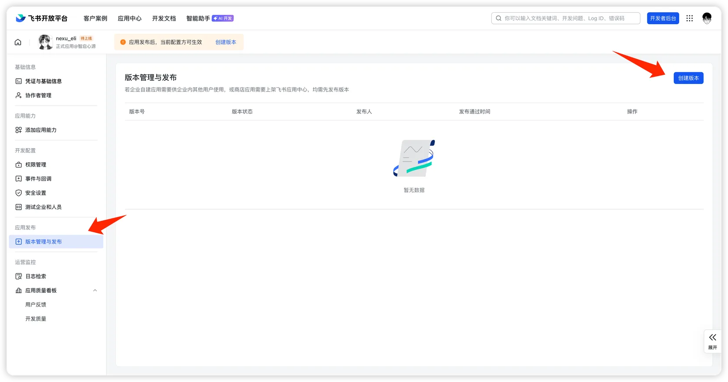
Task: Click the AI 开发 badge
Action: (223, 18)
